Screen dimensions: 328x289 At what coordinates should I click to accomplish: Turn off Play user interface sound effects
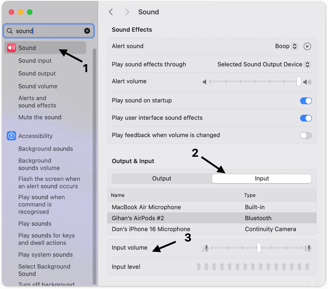(306, 118)
